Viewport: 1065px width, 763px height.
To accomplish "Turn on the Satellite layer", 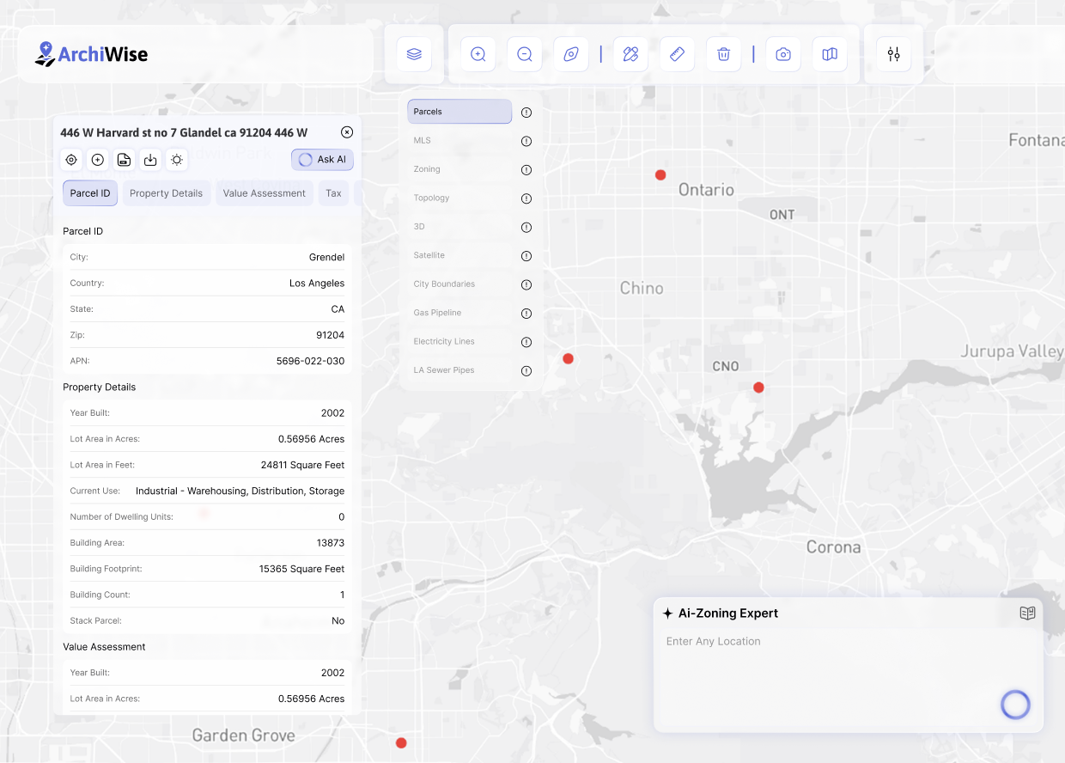I will click(459, 255).
